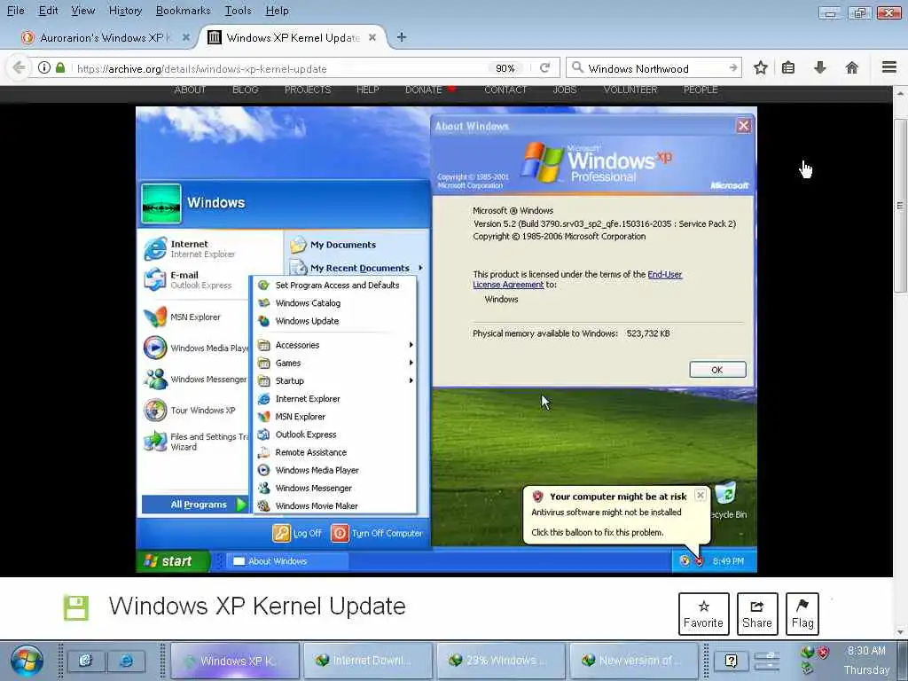This screenshot has width=908, height=681.
Task: Open the Tools menu
Action: (x=238, y=11)
